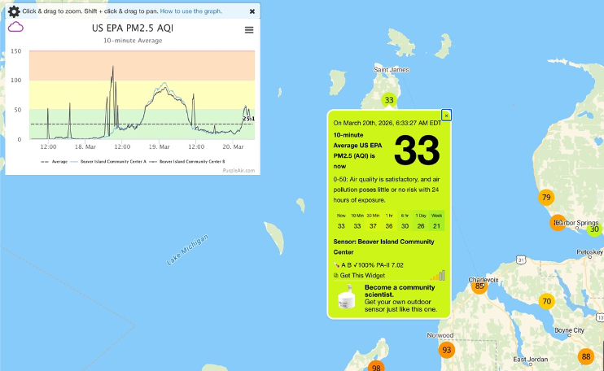Click the 85 sensor marker near Charlevoix
604x371 pixels.
pyautogui.click(x=479, y=286)
